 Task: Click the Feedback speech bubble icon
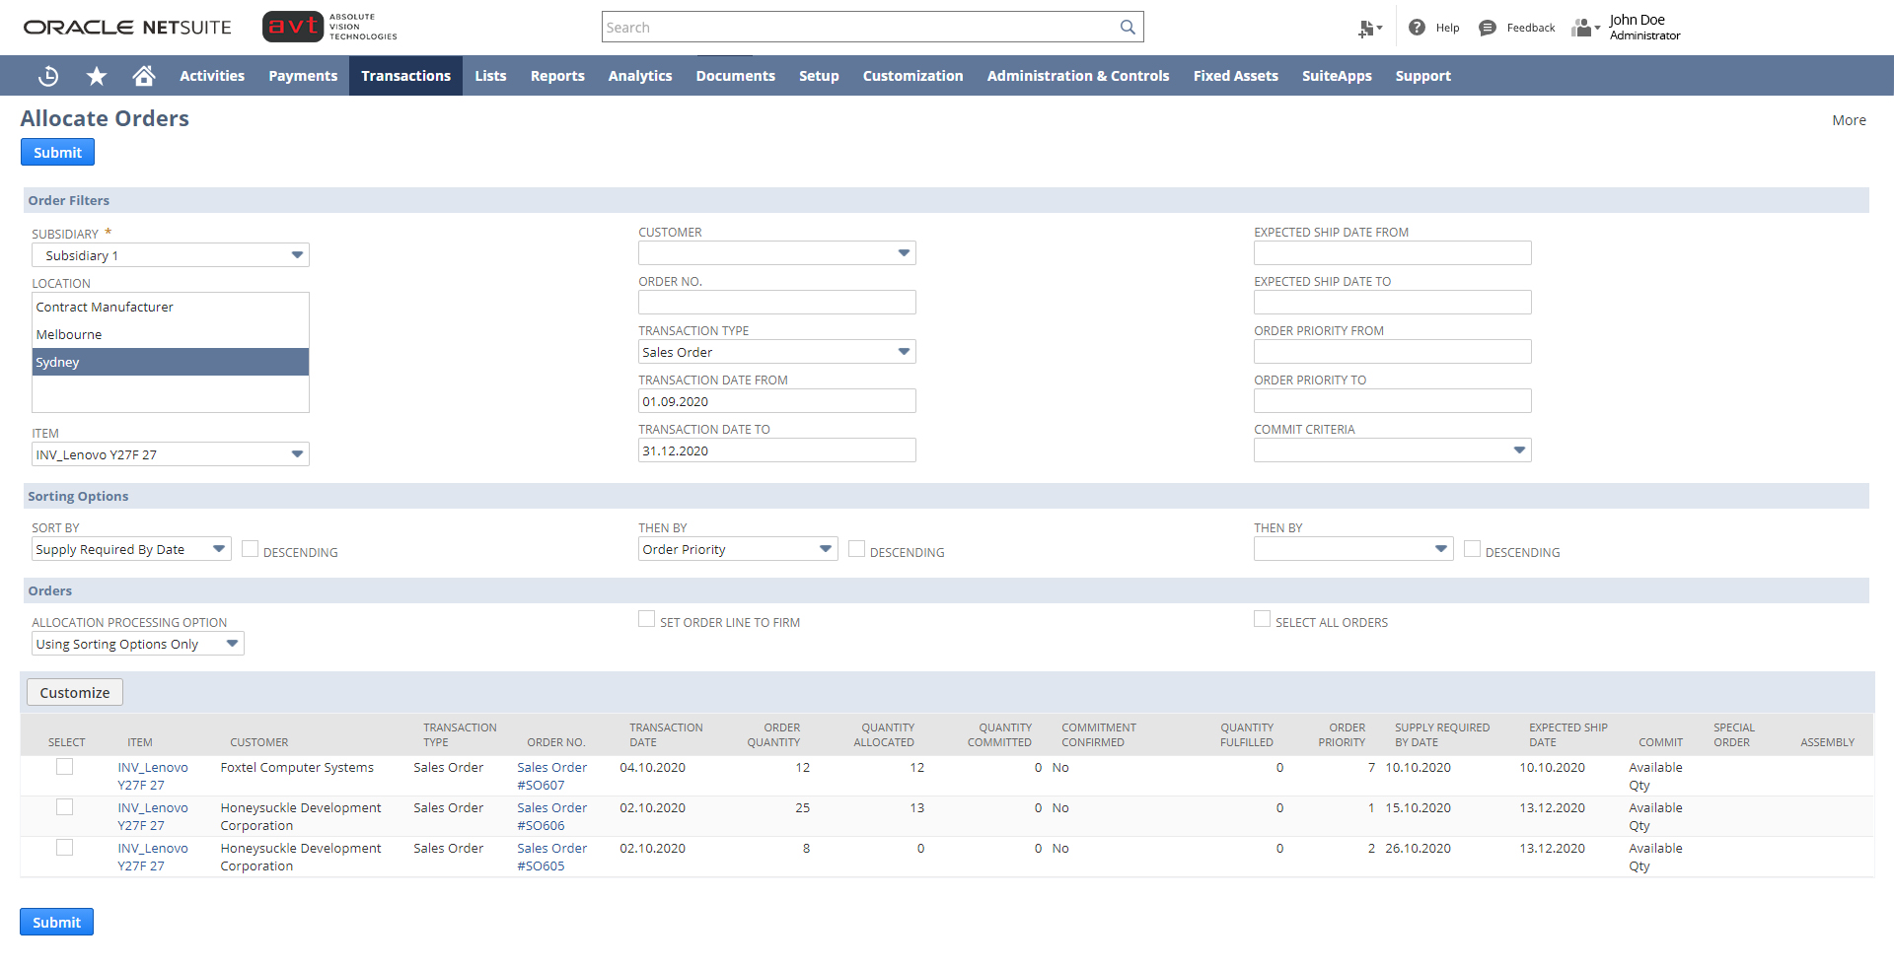[1488, 28]
